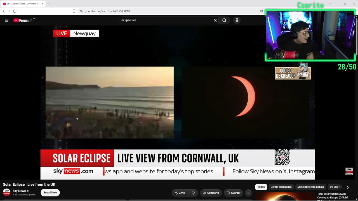
Task: Clear the search box with the X
Action: 215,20
